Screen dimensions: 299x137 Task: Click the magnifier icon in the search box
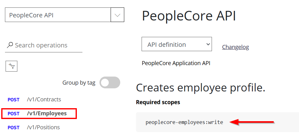10,45
